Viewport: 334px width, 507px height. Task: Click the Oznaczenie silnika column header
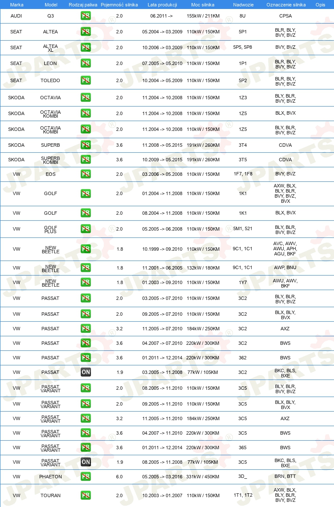(x=286, y=5)
